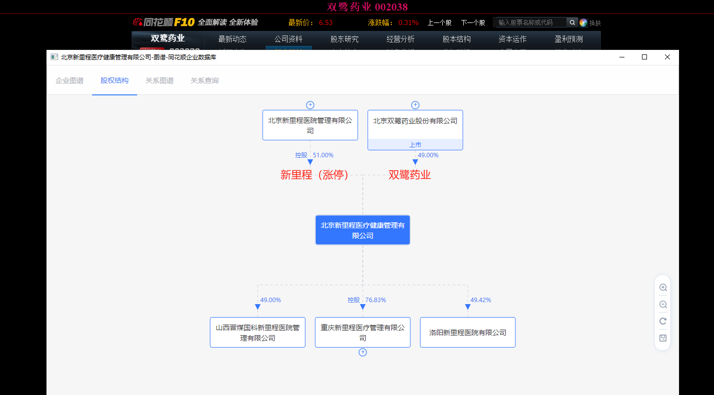Click the 最新价 6.53 value

click(x=325, y=22)
